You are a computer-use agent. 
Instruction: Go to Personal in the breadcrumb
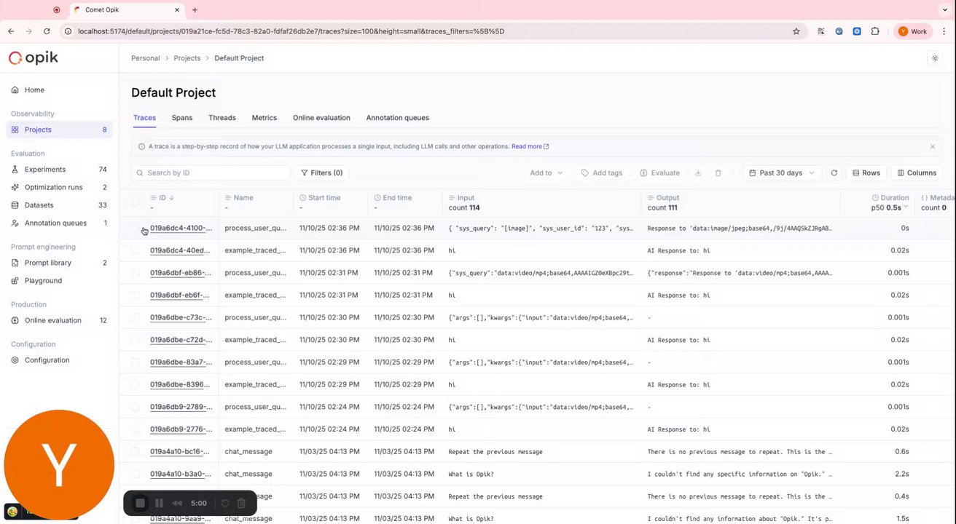click(146, 58)
